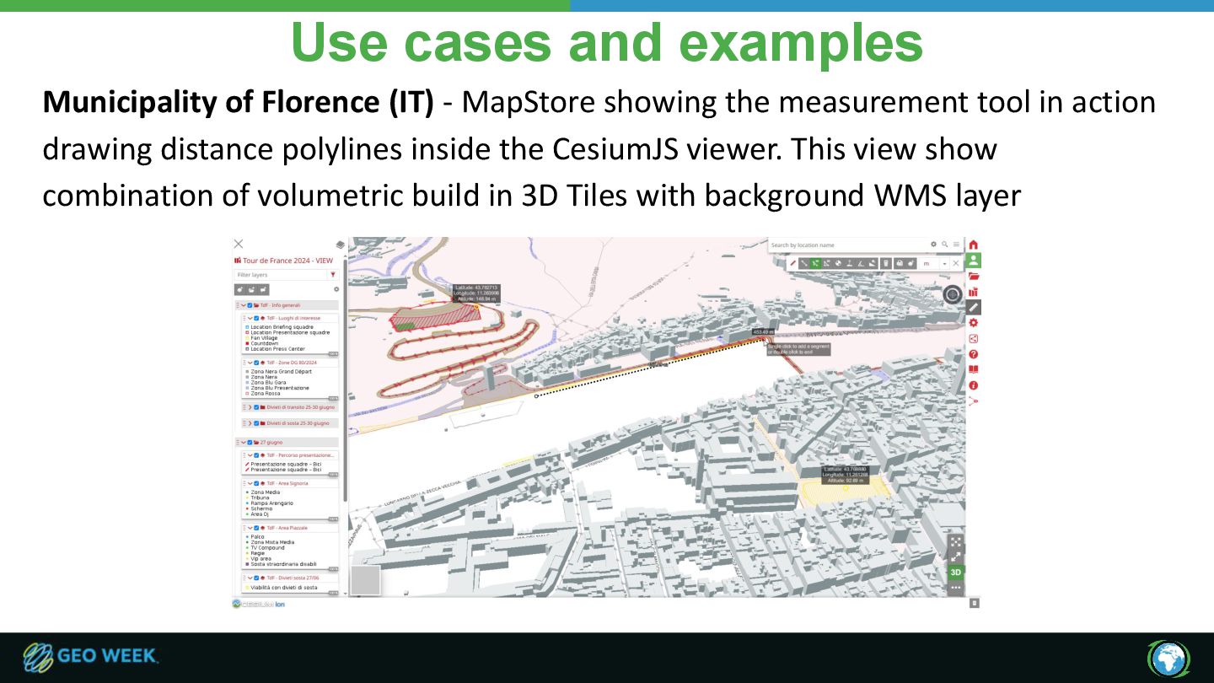Open search settings gear in search bar
This screenshot has height=683, width=1214.
pyautogui.click(x=933, y=244)
